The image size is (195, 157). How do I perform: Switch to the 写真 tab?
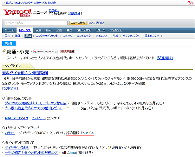pos(38,30)
